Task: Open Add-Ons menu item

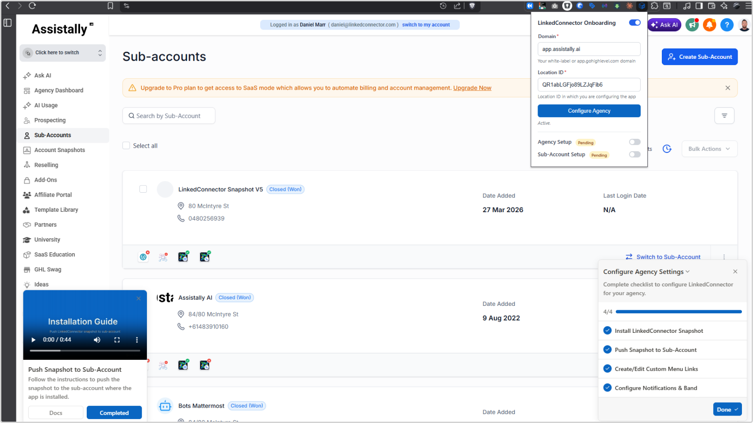Action: click(x=46, y=180)
